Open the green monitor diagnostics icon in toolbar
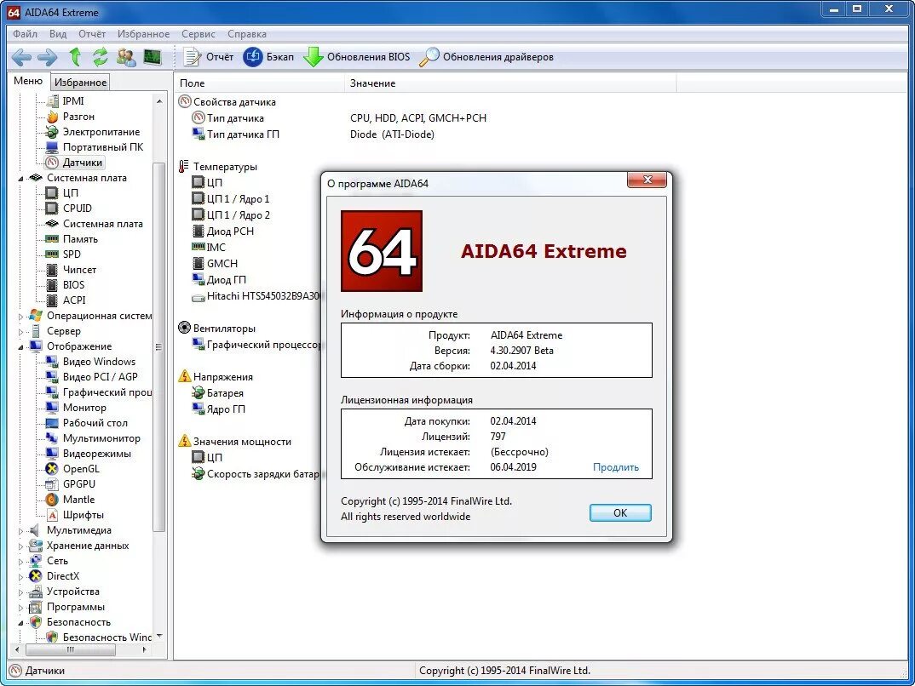This screenshot has height=686, width=915. tap(152, 56)
